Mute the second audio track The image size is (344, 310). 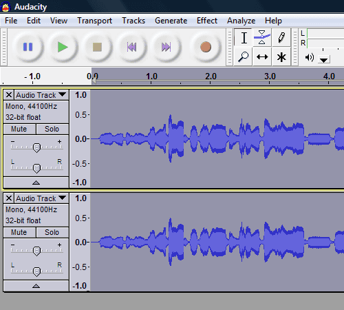tap(19, 232)
